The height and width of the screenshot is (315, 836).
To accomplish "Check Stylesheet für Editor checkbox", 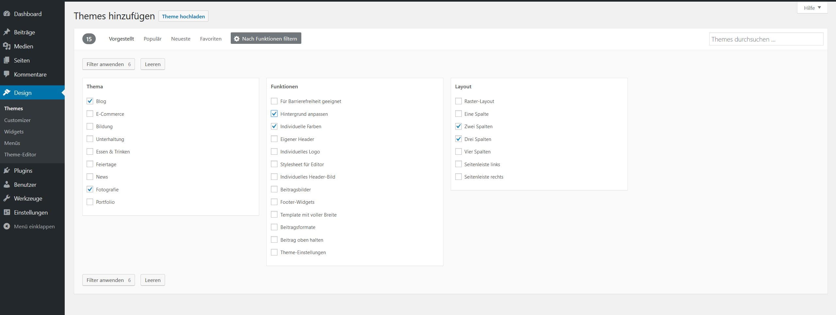I will [274, 164].
